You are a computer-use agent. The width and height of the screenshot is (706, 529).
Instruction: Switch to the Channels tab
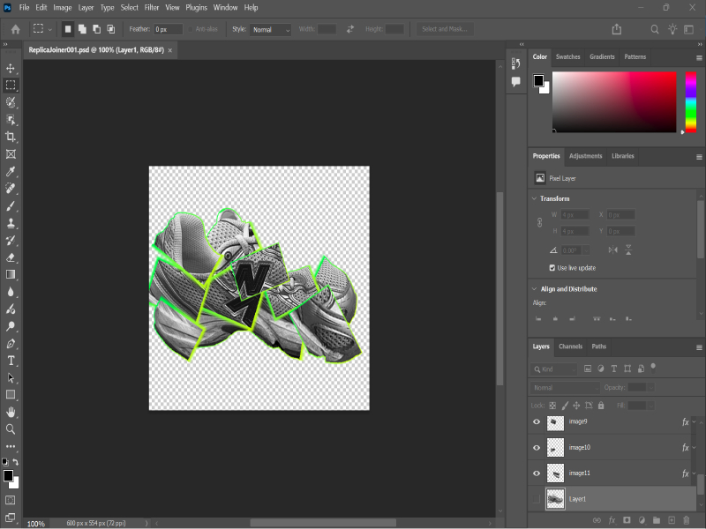coord(570,346)
